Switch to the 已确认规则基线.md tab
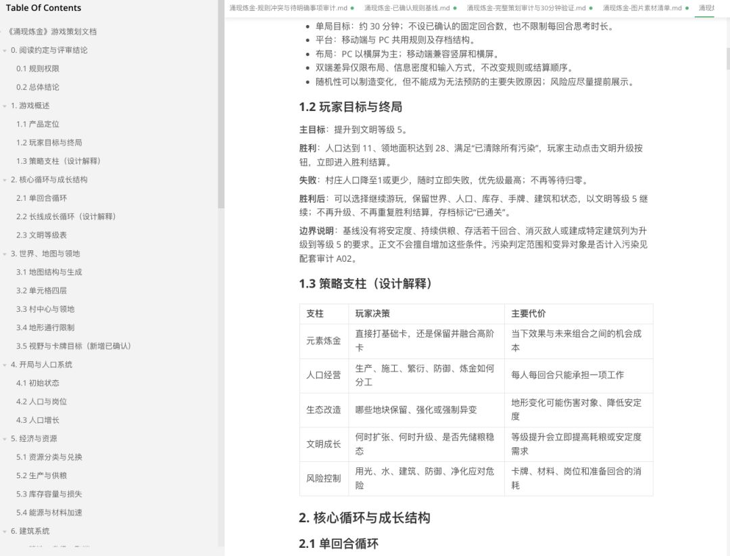730x556 pixels. (407, 8)
